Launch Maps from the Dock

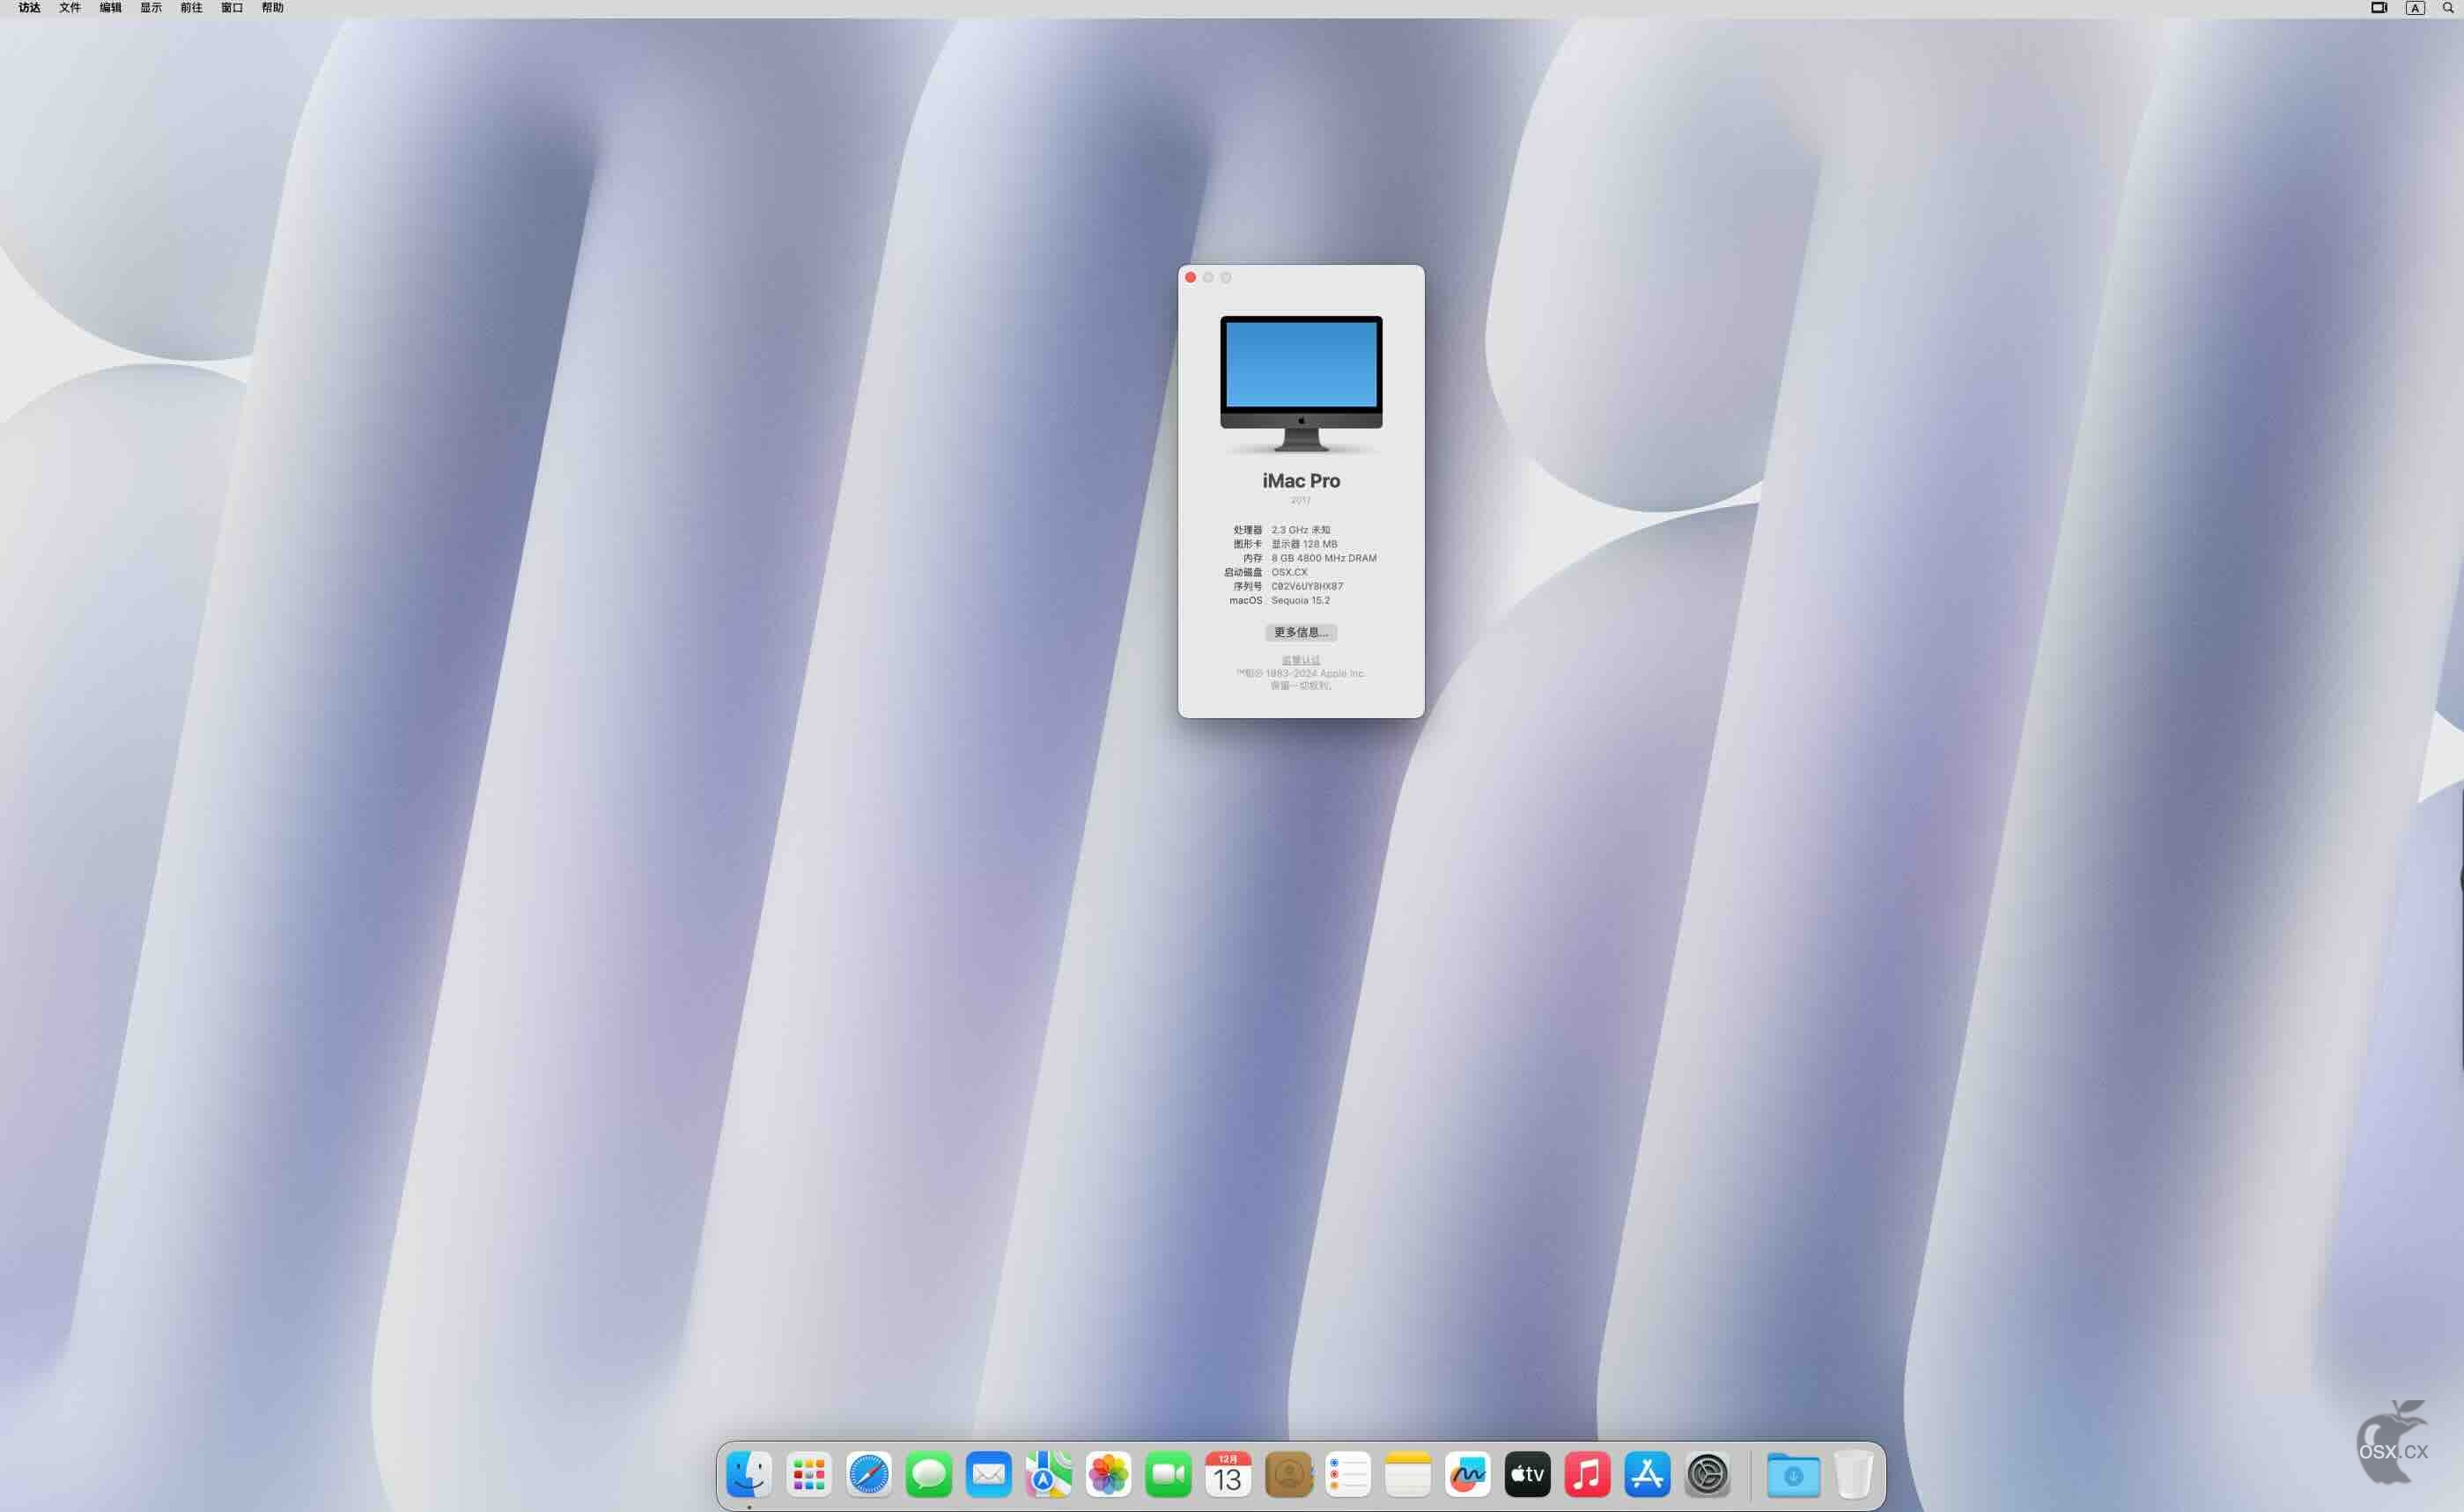click(x=1049, y=1474)
